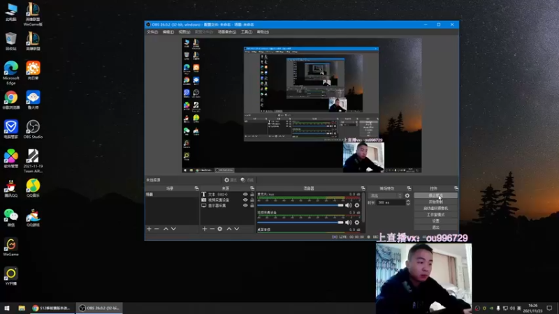
Task: Toggle visibility of the display capture source
Action: pos(245,205)
